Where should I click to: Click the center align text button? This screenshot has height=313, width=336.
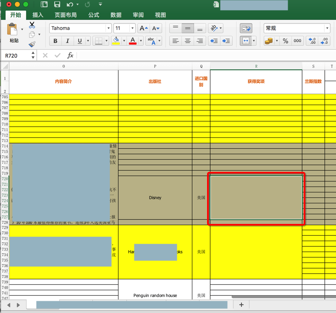tap(188, 41)
